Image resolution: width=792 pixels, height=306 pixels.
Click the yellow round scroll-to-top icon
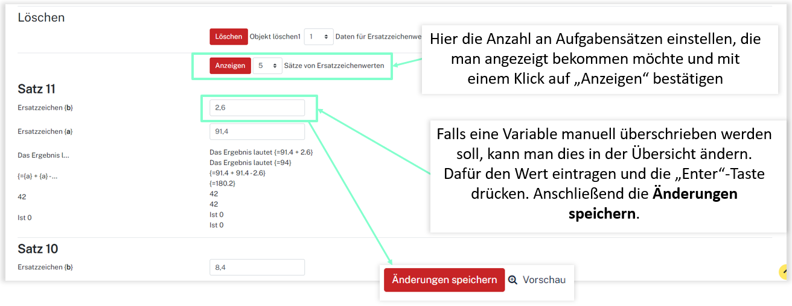coord(784,272)
